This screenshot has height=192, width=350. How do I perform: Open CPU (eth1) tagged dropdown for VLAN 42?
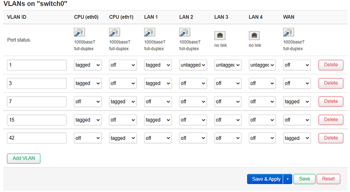tap(123, 138)
